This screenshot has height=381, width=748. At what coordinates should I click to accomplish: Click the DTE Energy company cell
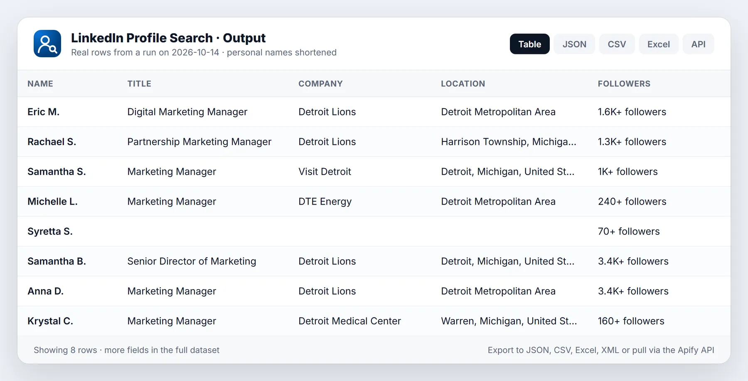[x=325, y=201]
